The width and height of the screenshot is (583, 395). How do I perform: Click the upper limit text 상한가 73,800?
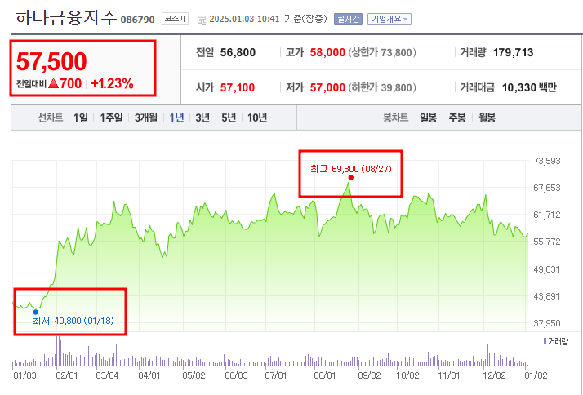click(x=382, y=52)
